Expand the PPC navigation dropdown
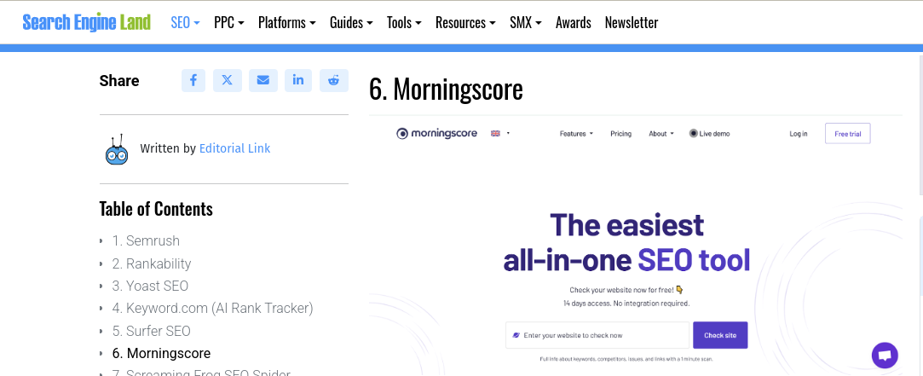 point(229,22)
